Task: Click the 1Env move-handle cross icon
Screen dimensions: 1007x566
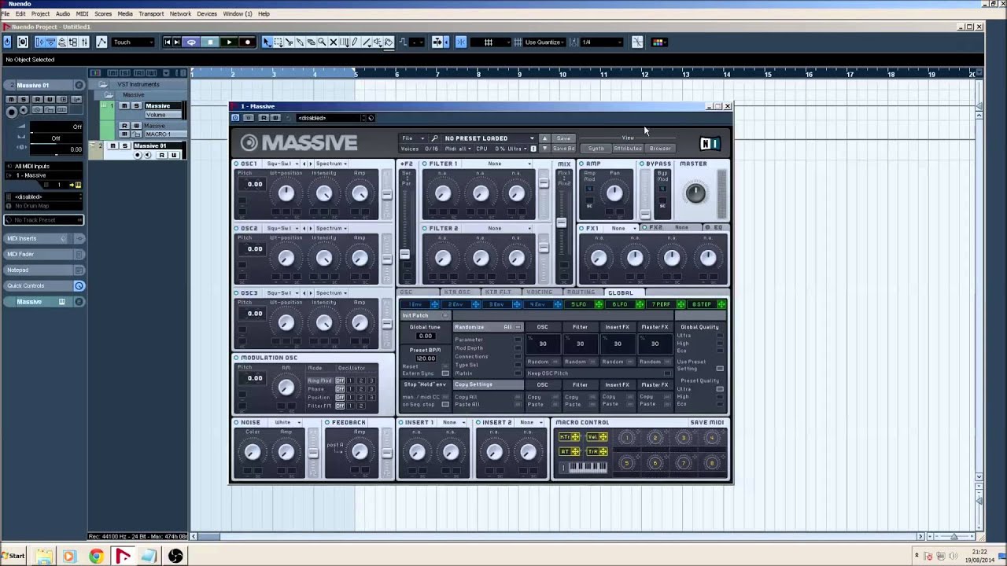Action: (x=434, y=304)
